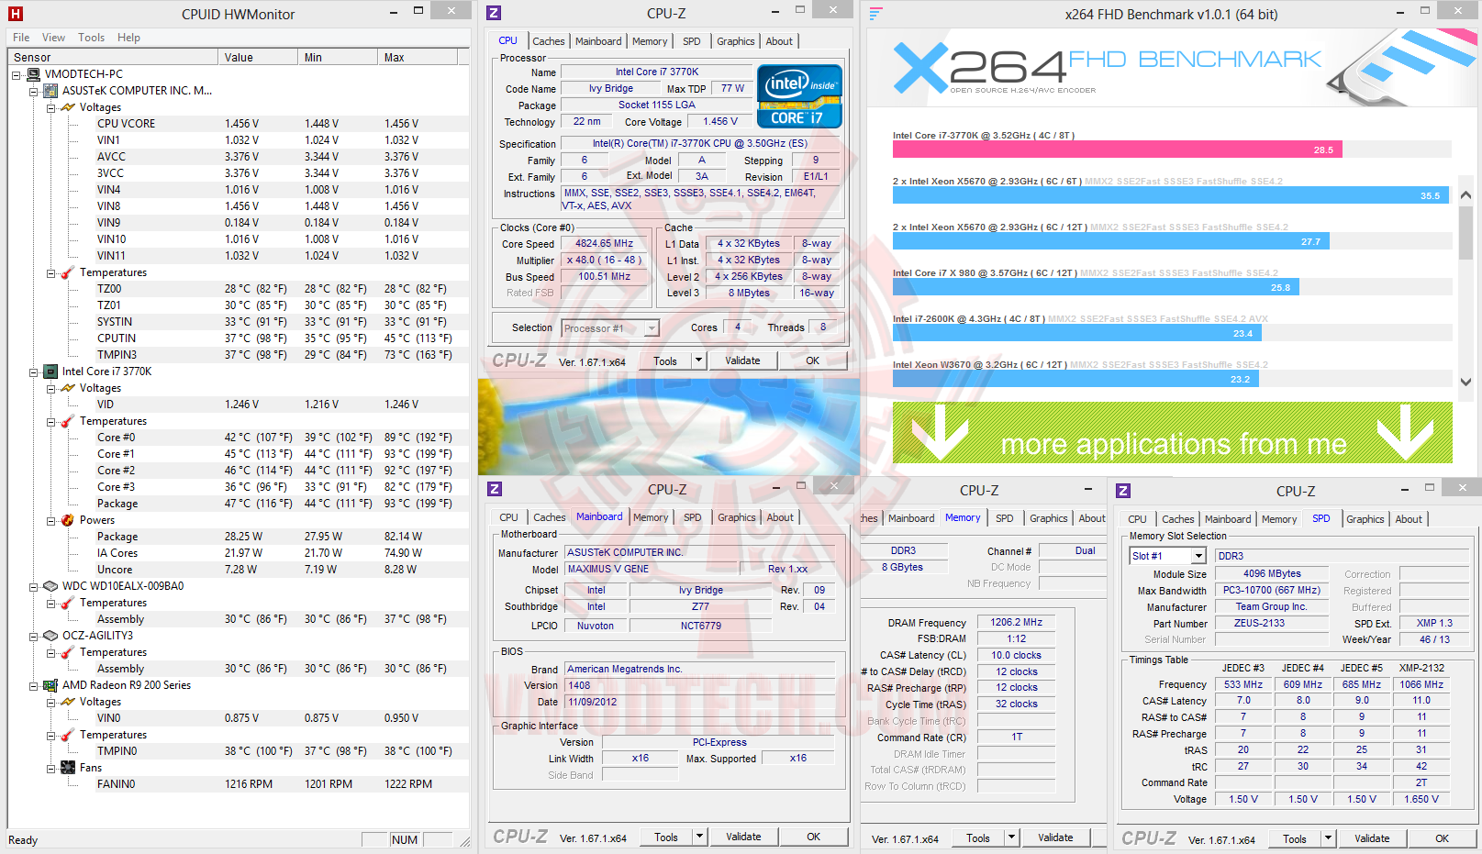Click the 1206.2 MHz DRAM frequency value

coord(1017,622)
